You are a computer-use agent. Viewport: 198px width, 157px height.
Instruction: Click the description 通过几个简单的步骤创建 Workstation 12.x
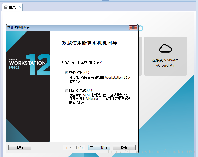(x=99, y=79)
